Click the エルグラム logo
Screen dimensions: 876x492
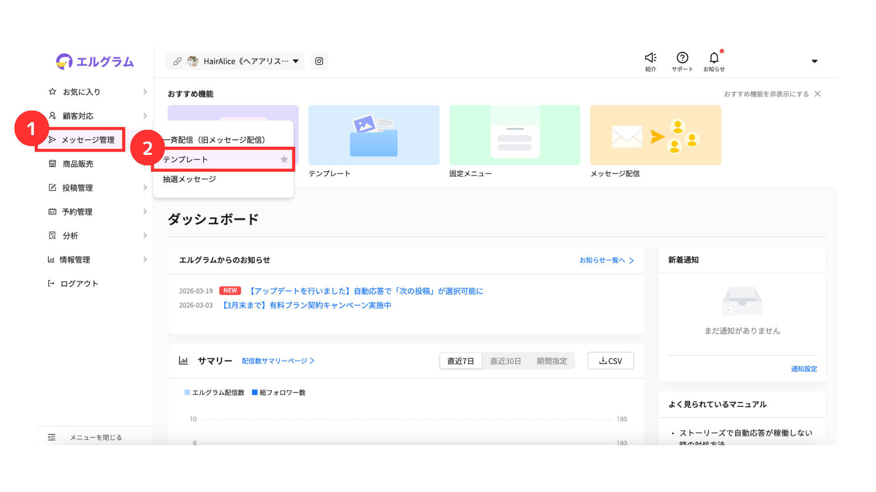pos(95,61)
